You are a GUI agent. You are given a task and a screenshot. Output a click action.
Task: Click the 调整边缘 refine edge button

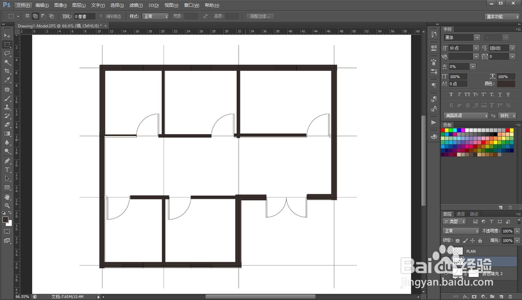tap(260, 16)
